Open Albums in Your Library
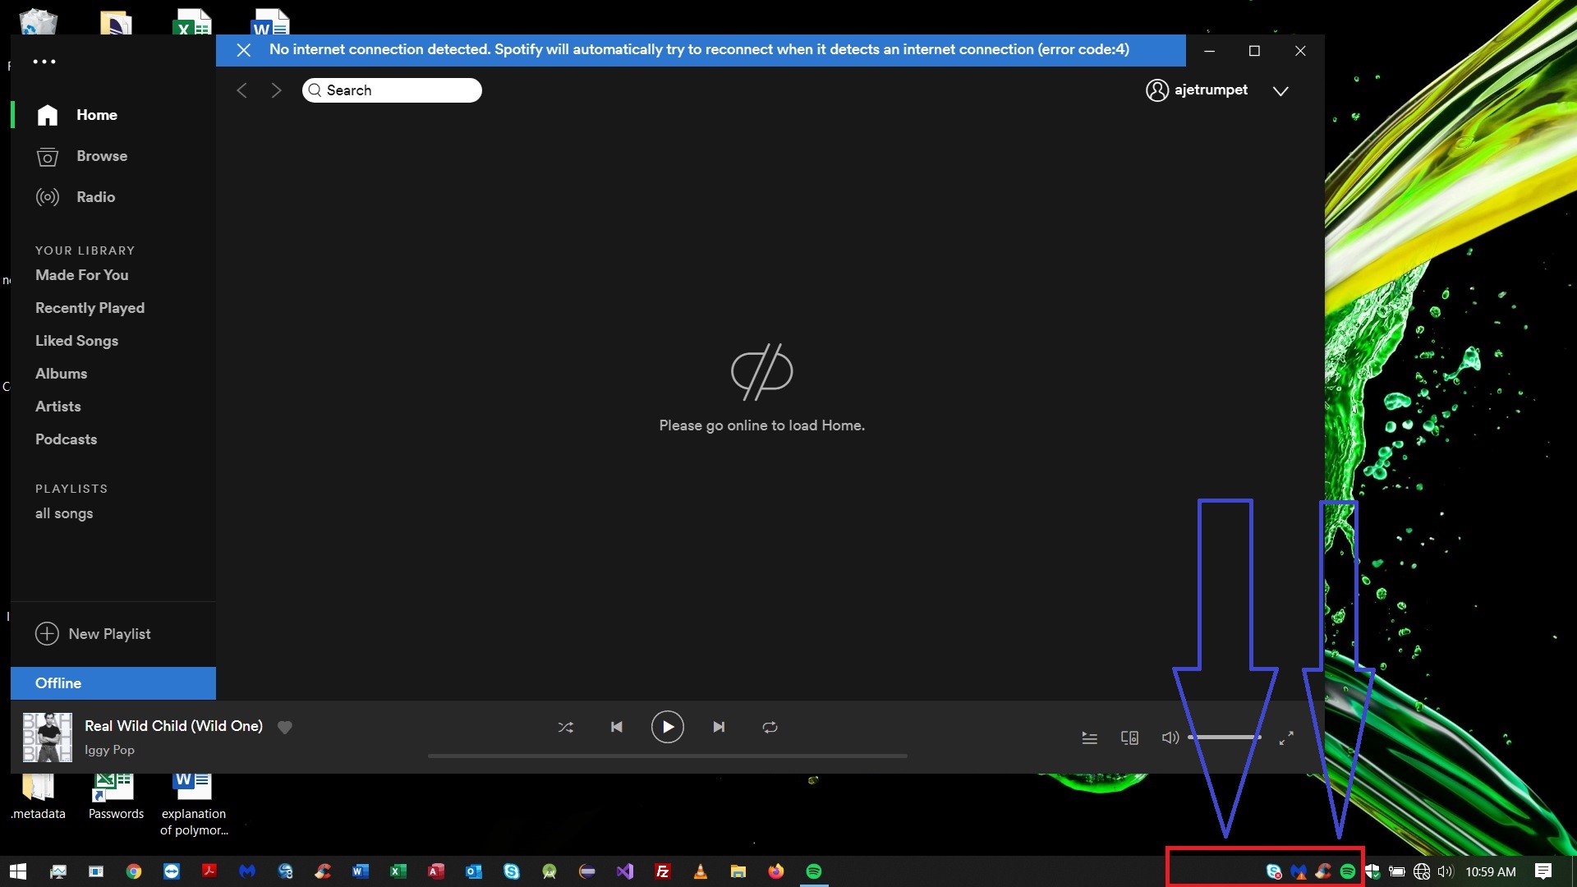Image resolution: width=1577 pixels, height=887 pixels. pyautogui.click(x=61, y=374)
